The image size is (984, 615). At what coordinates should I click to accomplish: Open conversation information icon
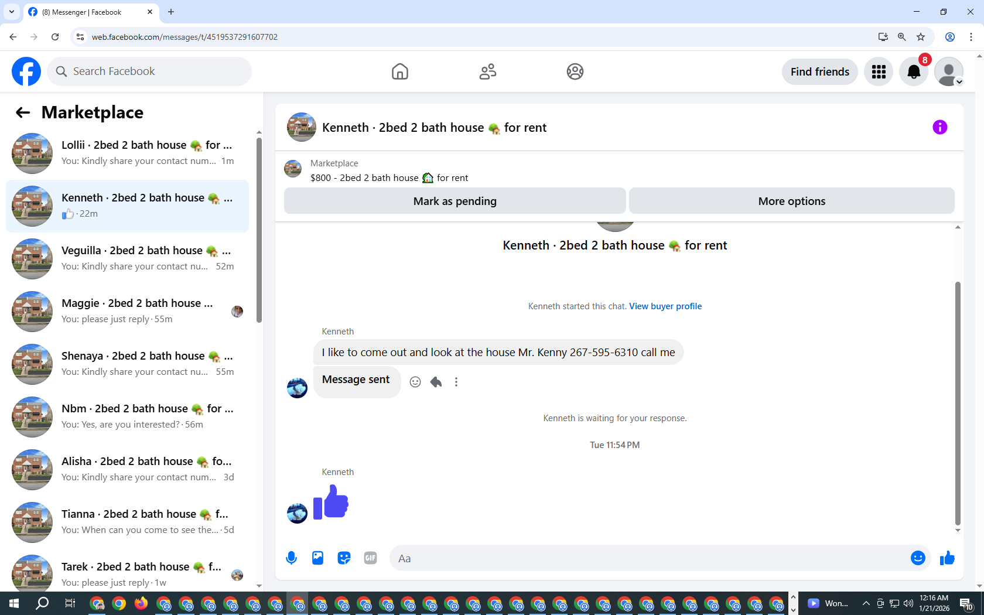click(940, 127)
